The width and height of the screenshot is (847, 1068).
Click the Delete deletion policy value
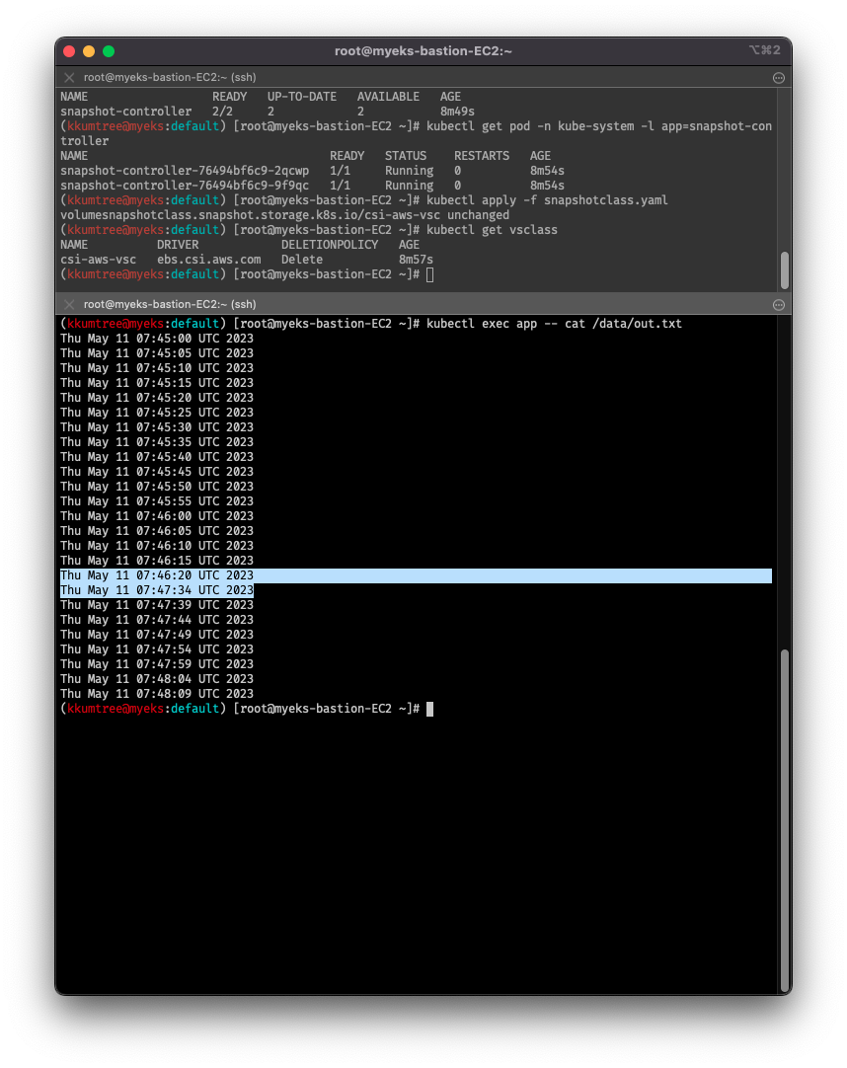coord(302,260)
